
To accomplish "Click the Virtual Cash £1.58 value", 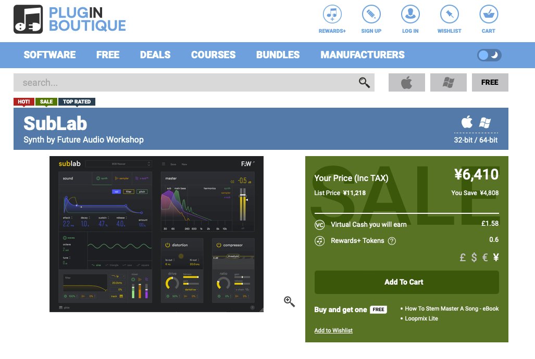I will [x=490, y=224].
